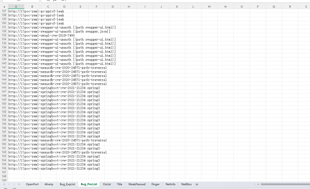Viewport: 310px width, 189px height.
Task: Go to previous sheet using the arrow
Action: (9, 184)
